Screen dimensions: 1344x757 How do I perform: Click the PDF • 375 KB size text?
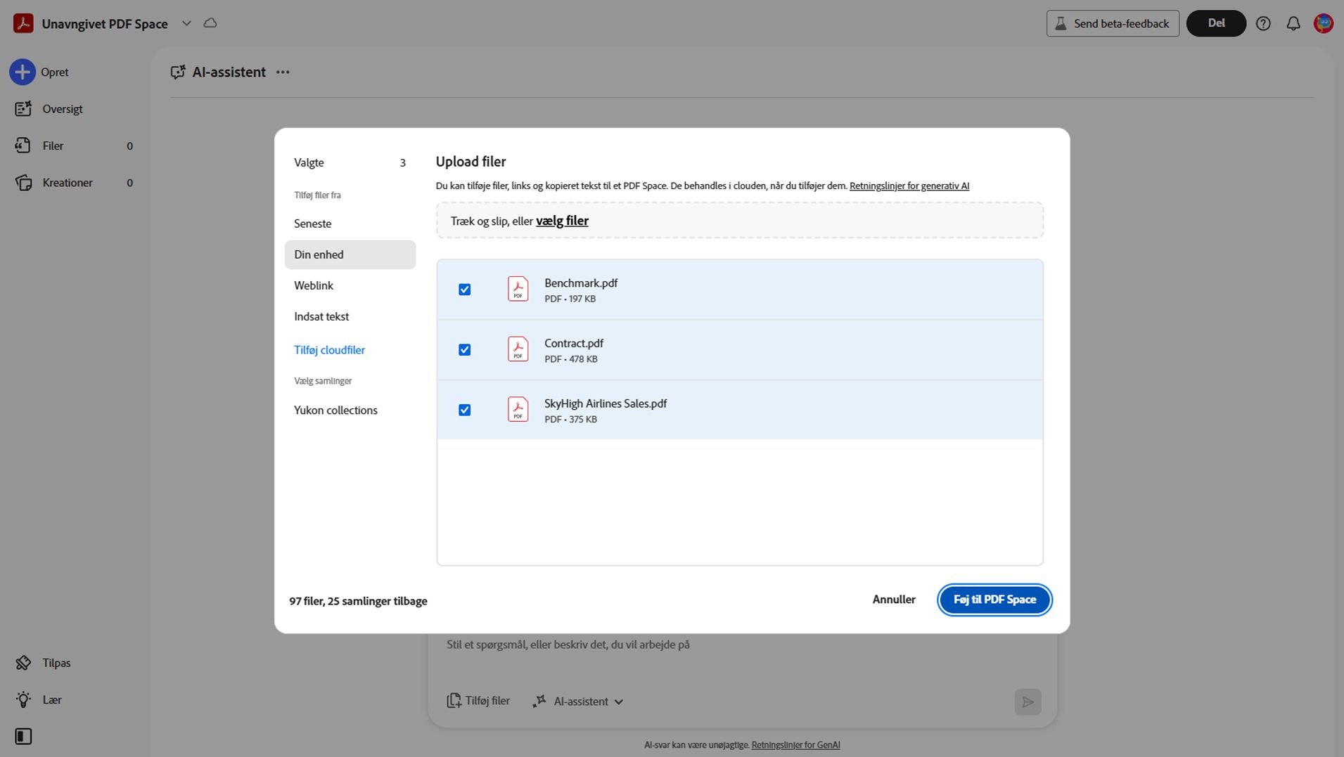[571, 419]
